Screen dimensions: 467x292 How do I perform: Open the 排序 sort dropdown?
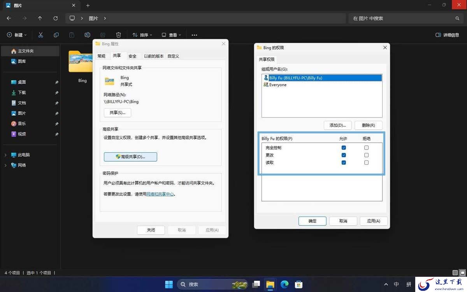[142, 35]
